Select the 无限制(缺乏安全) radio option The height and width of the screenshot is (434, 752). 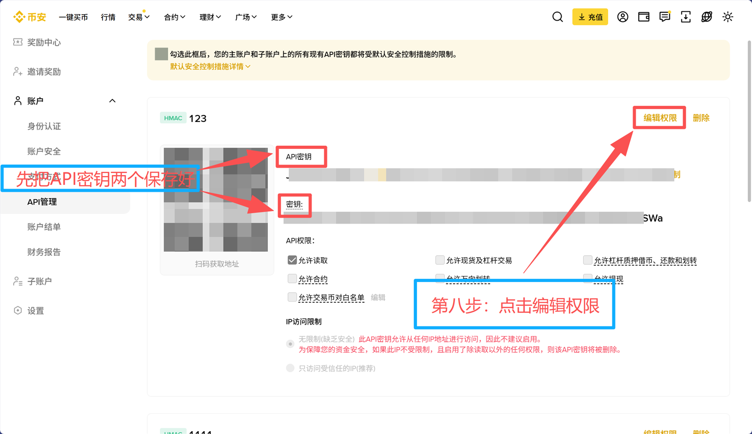tap(290, 344)
